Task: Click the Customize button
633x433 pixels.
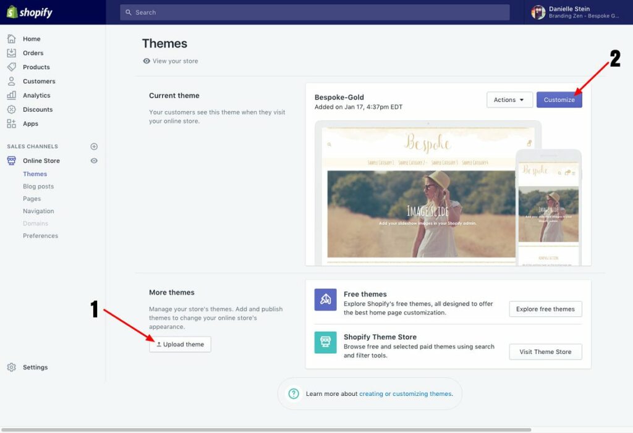Action: coord(559,100)
